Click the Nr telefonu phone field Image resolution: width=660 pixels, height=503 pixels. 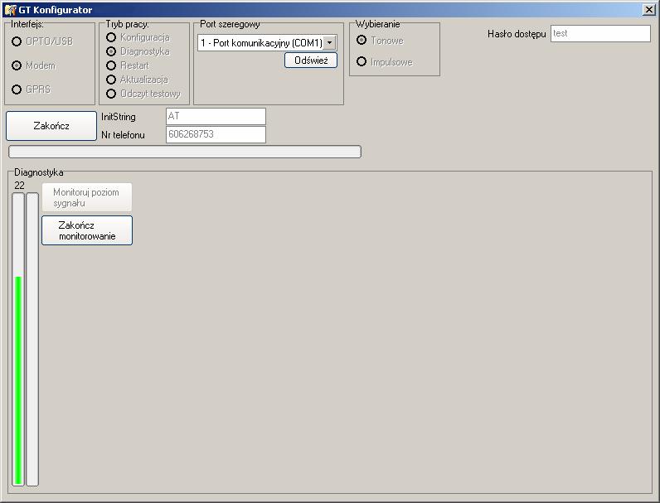click(x=216, y=134)
